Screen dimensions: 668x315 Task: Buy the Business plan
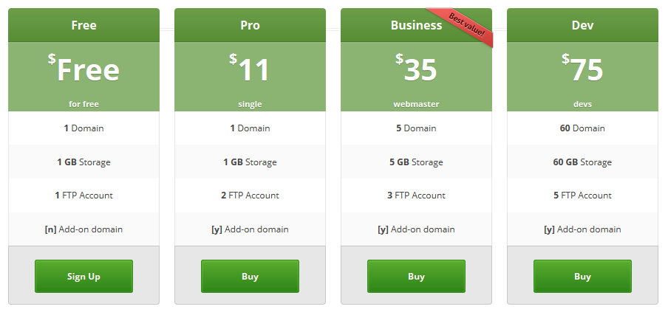416,277
